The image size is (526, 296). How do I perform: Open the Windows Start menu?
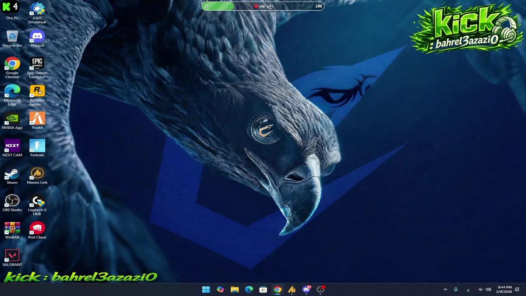(206, 289)
